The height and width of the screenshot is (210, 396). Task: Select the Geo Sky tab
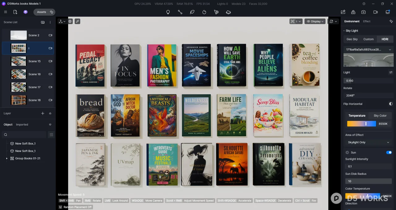[x=352, y=39]
